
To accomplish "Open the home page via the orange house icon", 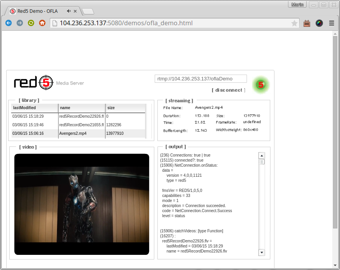I will [42, 23].
